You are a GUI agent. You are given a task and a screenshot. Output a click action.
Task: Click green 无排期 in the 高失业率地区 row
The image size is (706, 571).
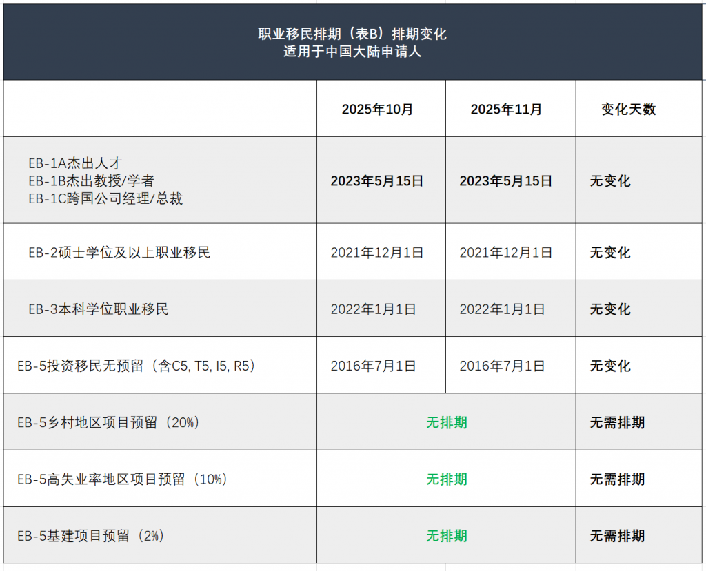click(x=447, y=479)
